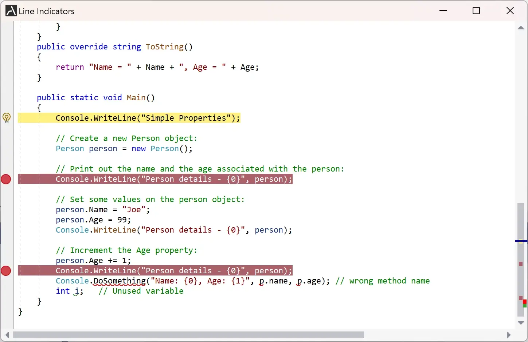528x342 pixels.
Task: Remove the breakpoint on the first Person details line
Action: click(6, 179)
